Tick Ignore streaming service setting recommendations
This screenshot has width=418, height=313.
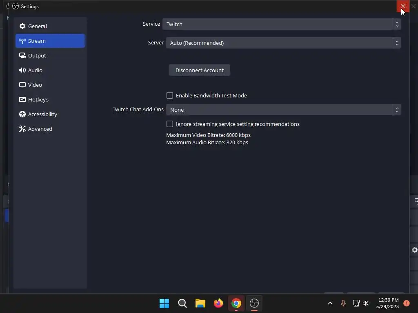[x=170, y=124]
